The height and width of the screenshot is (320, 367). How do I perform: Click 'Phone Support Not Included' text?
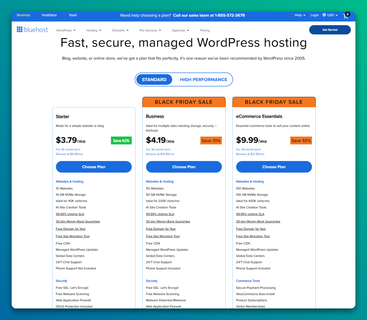click(x=76, y=269)
